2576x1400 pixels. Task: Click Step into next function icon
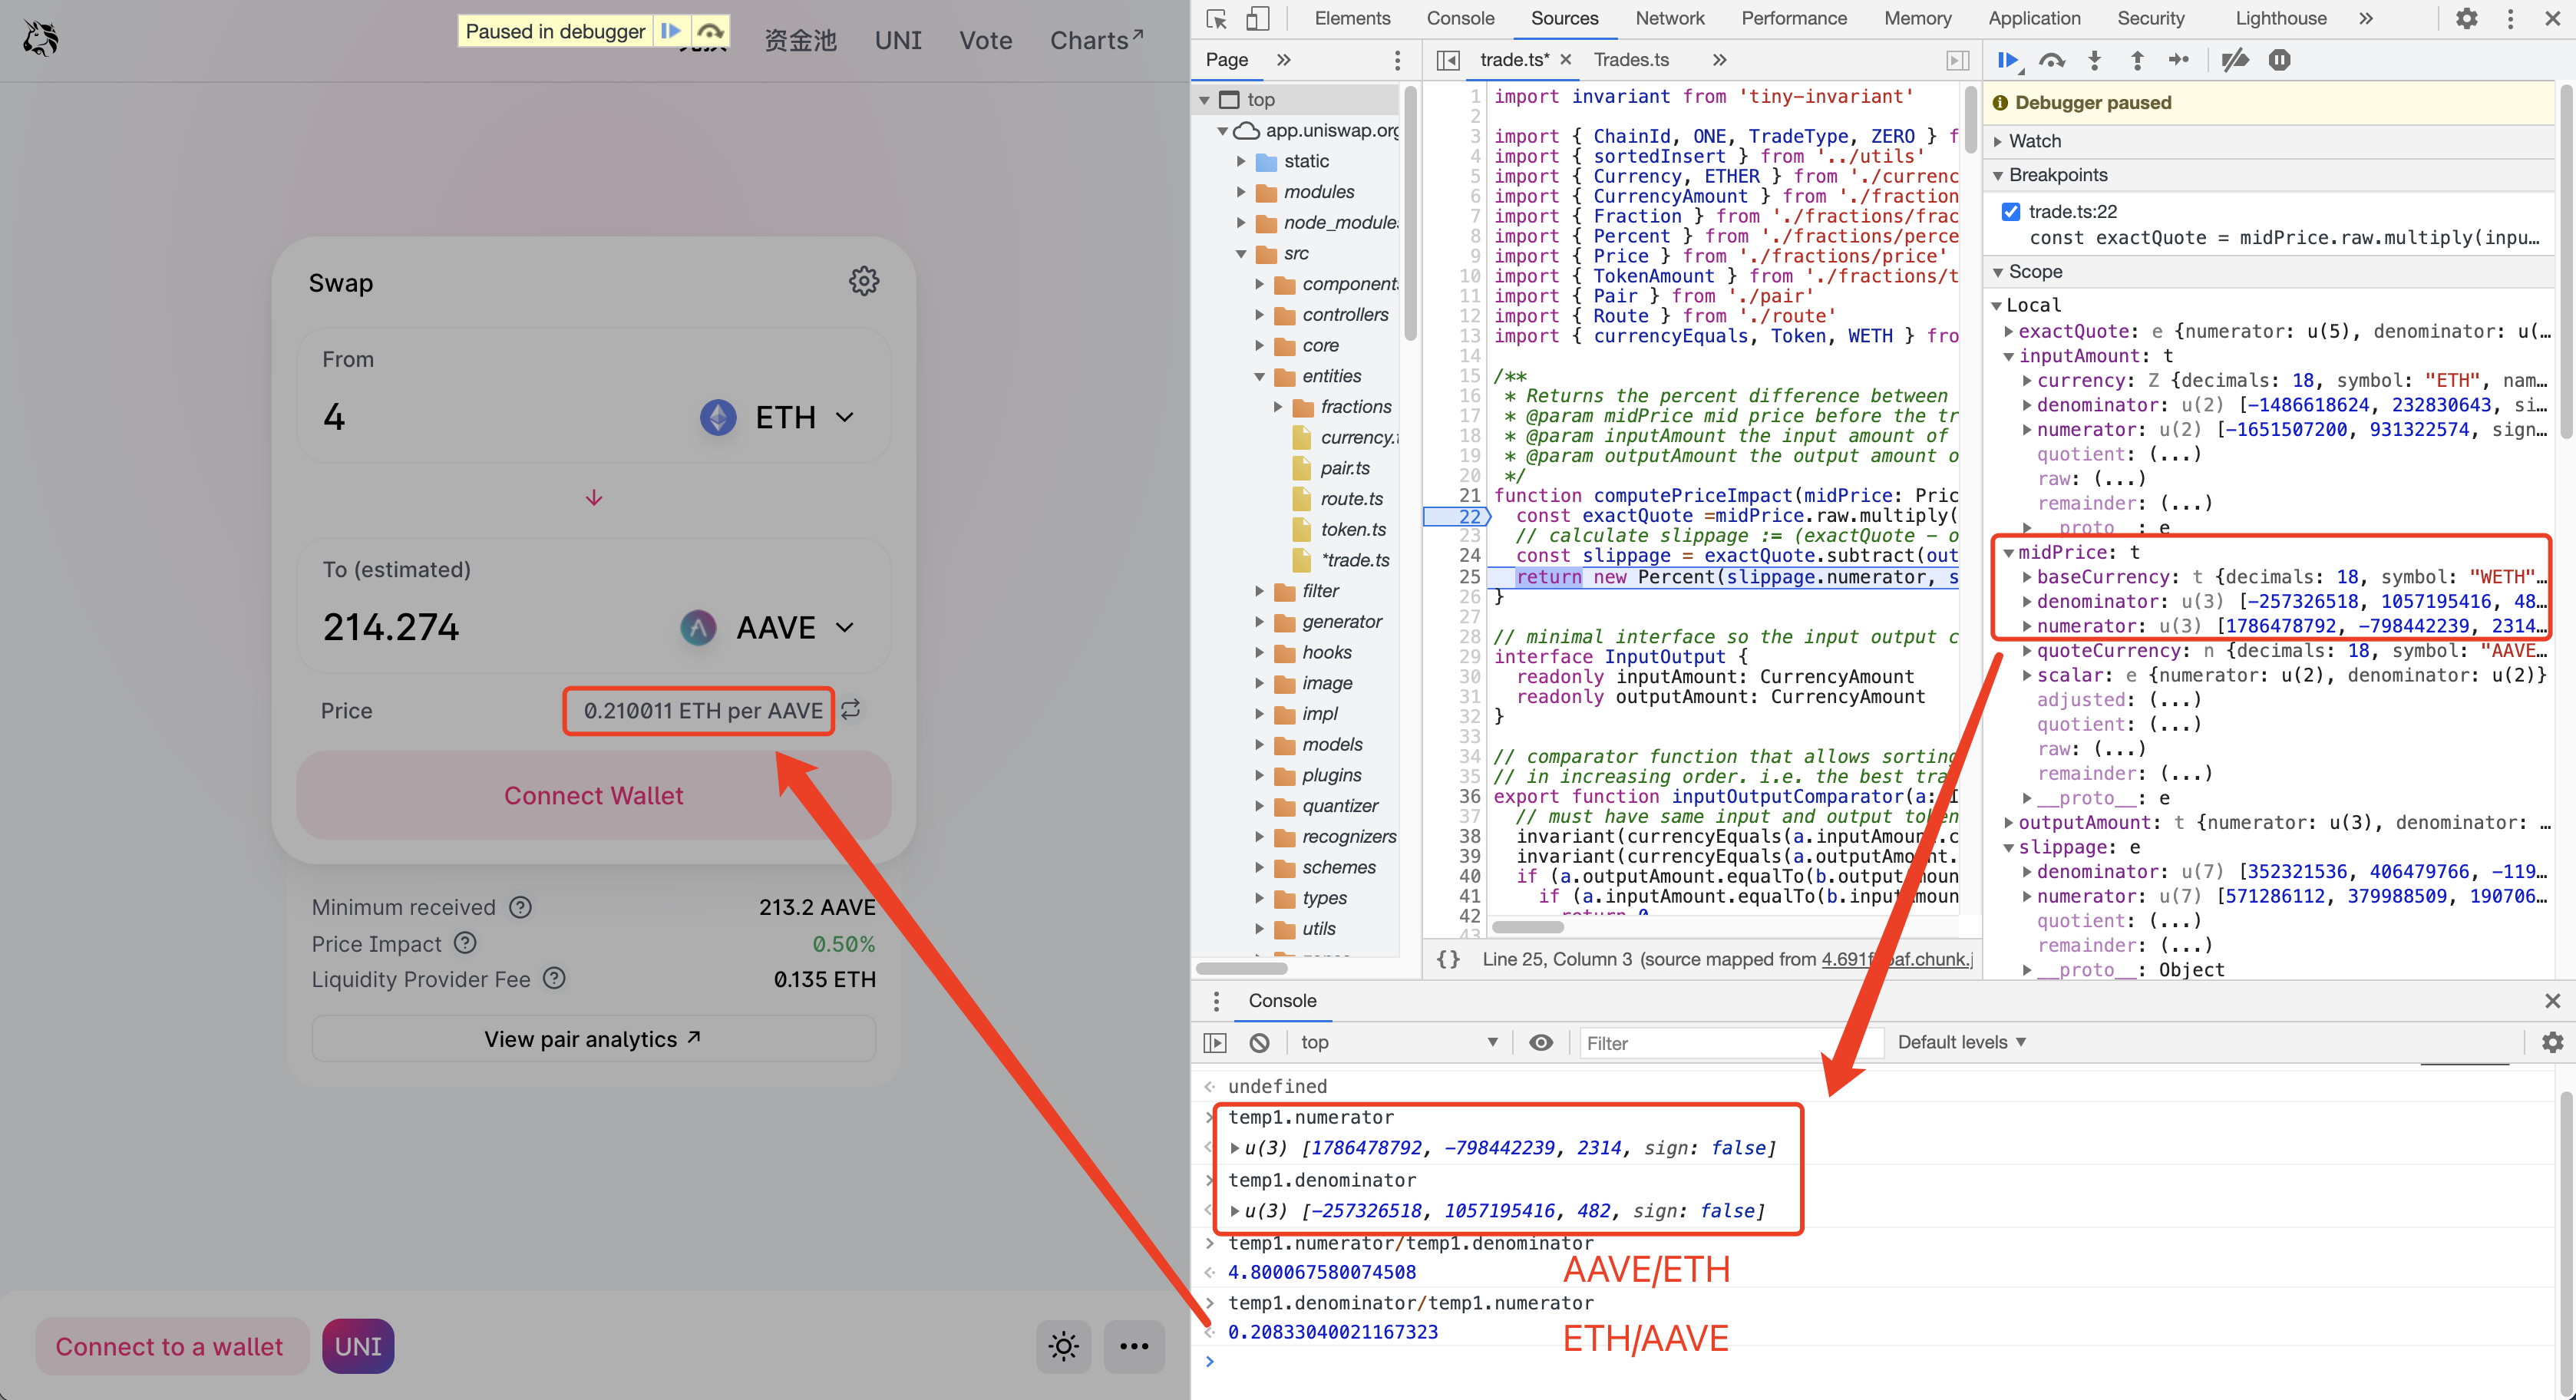(2094, 60)
